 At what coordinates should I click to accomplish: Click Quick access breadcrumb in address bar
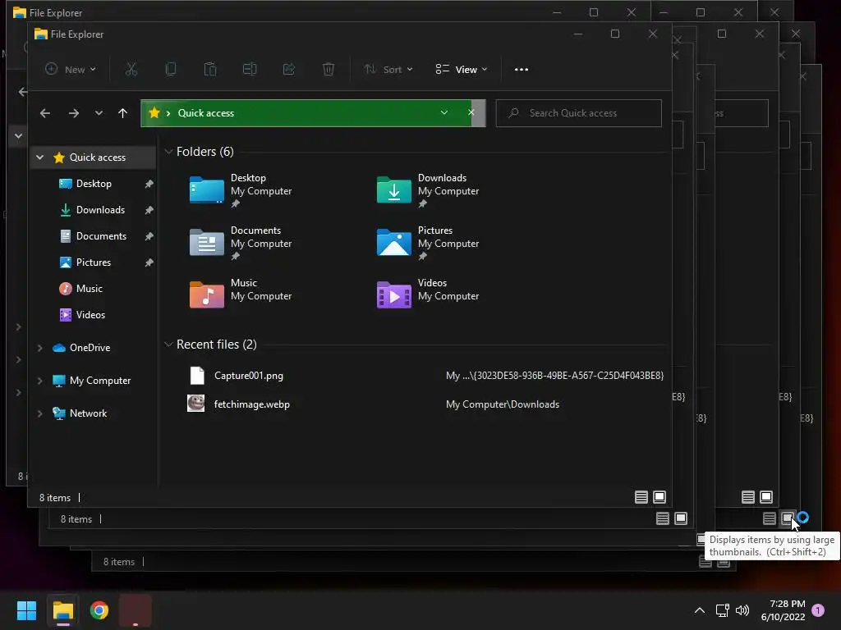[x=206, y=113]
